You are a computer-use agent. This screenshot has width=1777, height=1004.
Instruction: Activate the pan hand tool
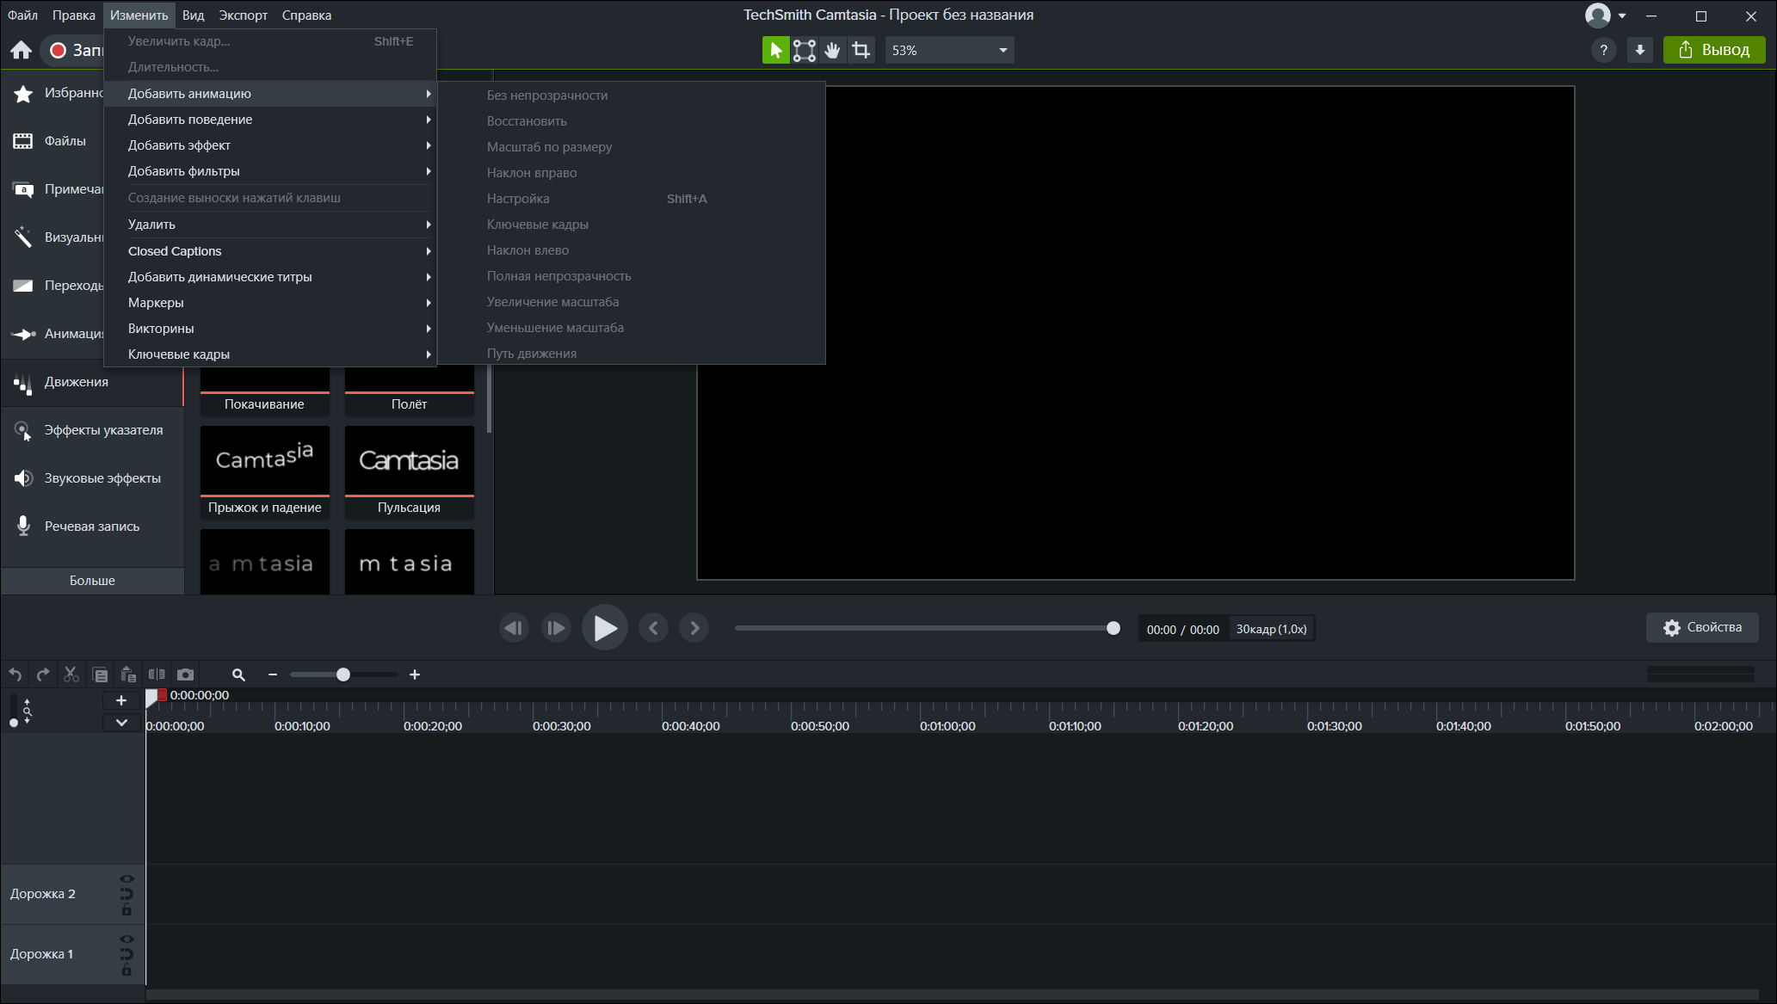tap(832, 50)
